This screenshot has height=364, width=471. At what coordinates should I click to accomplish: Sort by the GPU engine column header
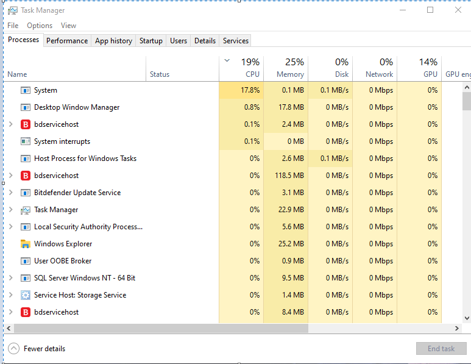456,69
